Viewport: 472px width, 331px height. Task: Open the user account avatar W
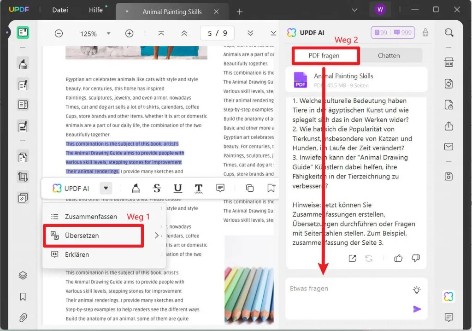[x=380, y=10]
